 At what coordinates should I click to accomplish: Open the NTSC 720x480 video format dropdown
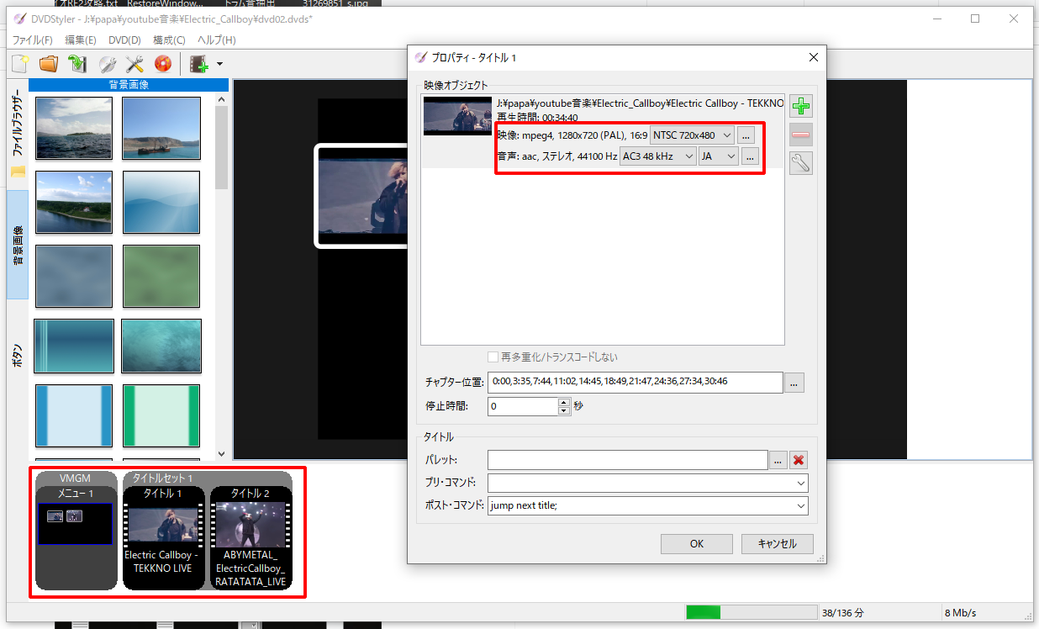pos(692,135)
